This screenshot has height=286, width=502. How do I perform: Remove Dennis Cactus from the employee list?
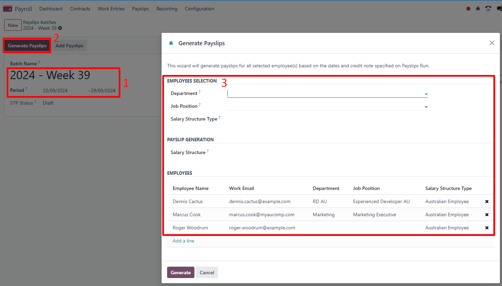click(487, 201)
